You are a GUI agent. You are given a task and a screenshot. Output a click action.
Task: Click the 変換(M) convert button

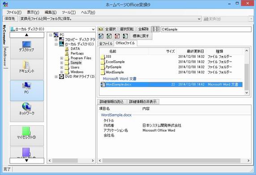pos(225,19)
